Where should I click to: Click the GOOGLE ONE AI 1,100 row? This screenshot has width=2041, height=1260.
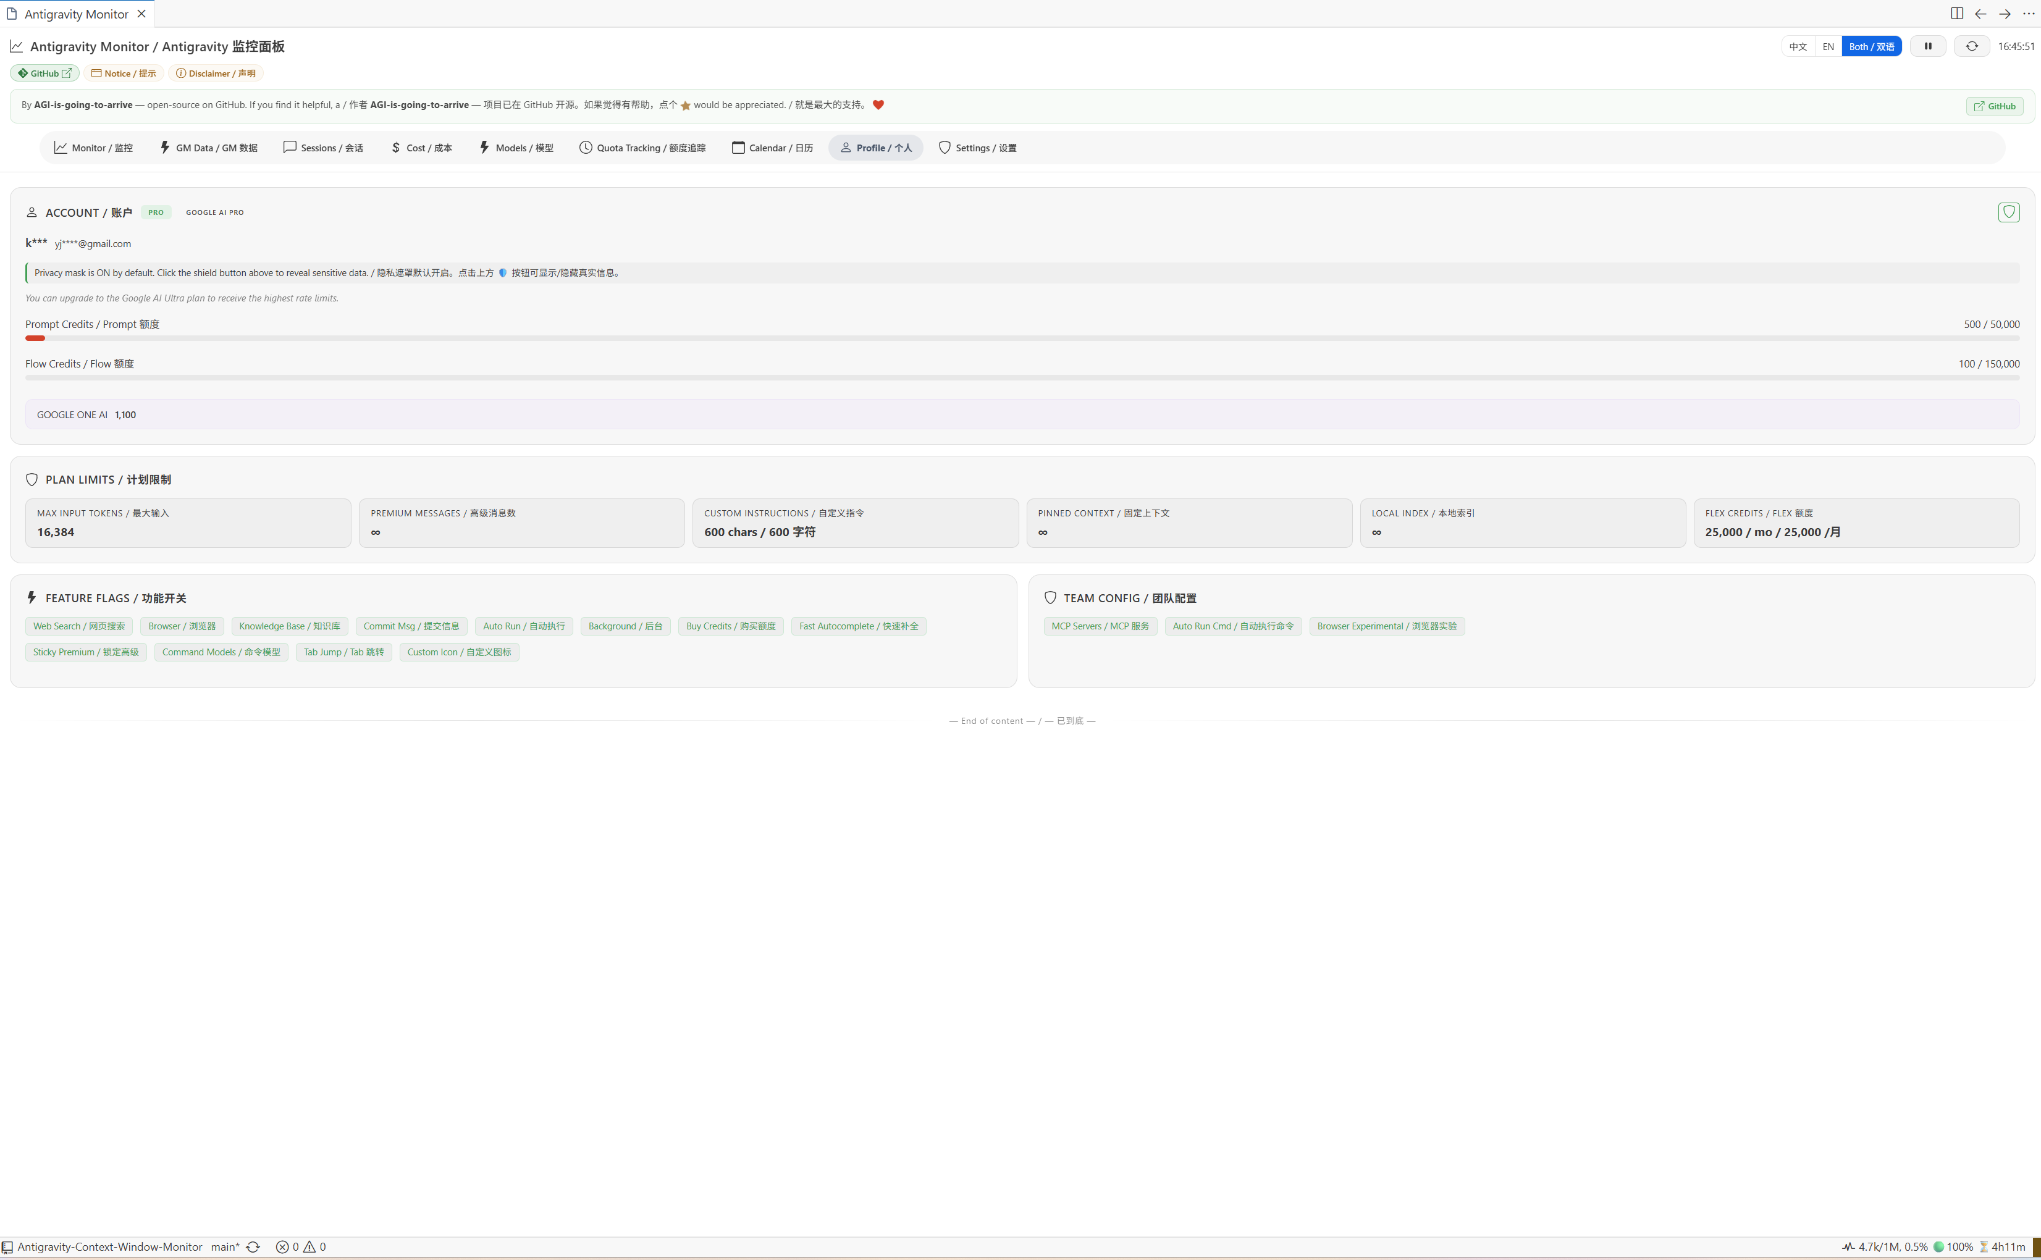[x=1022, y=414]
